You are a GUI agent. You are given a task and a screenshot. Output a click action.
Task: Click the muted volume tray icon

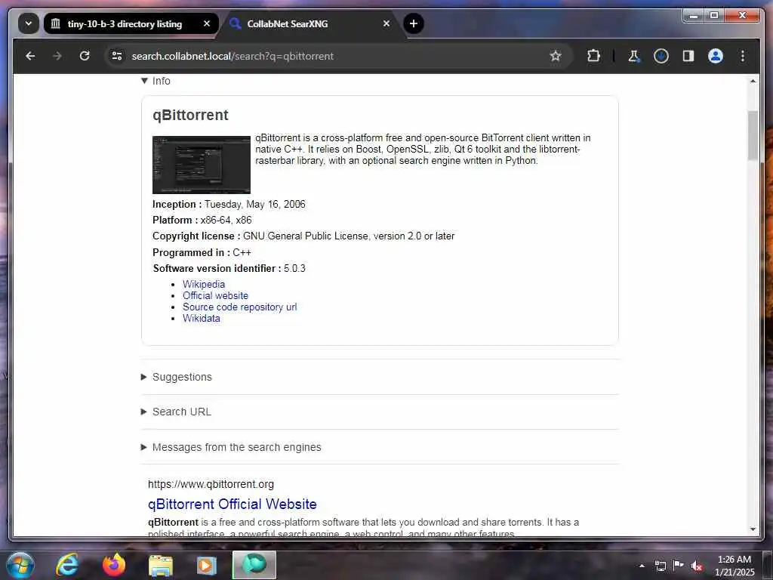697,566
